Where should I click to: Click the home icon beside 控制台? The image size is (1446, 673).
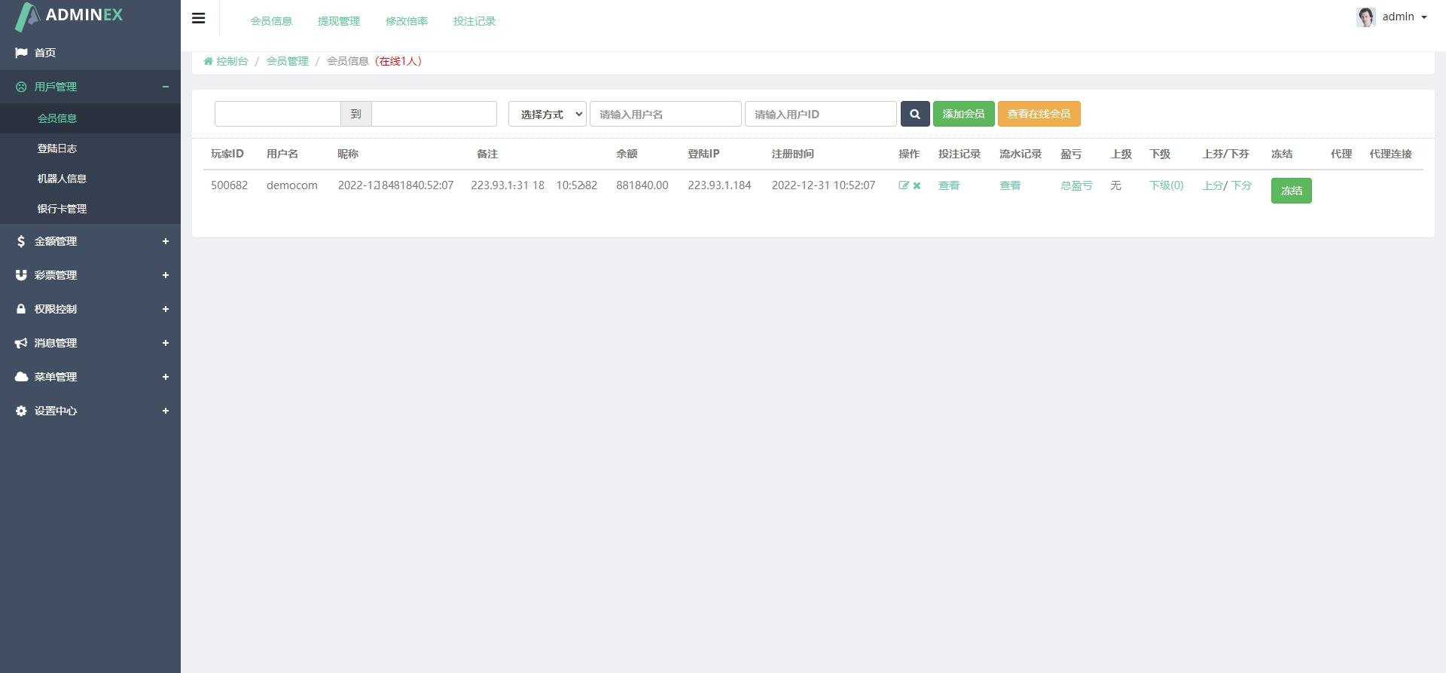[x=208, y=61]
